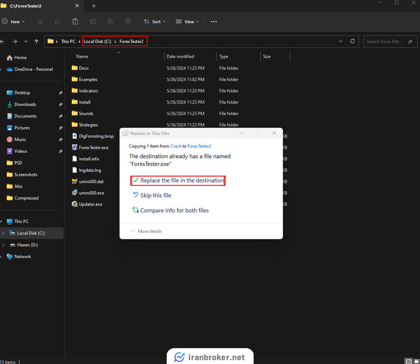Open recent locations dropdown chevron

coord(26,42)
